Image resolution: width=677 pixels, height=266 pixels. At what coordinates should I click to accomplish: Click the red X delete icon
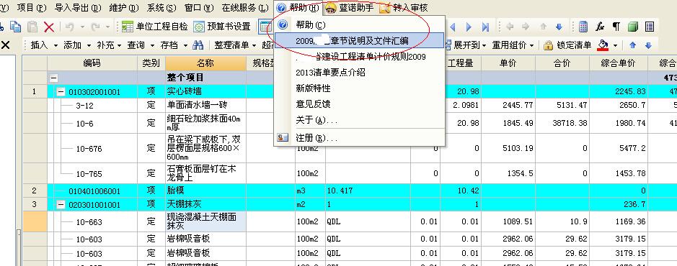coord(49,27)
